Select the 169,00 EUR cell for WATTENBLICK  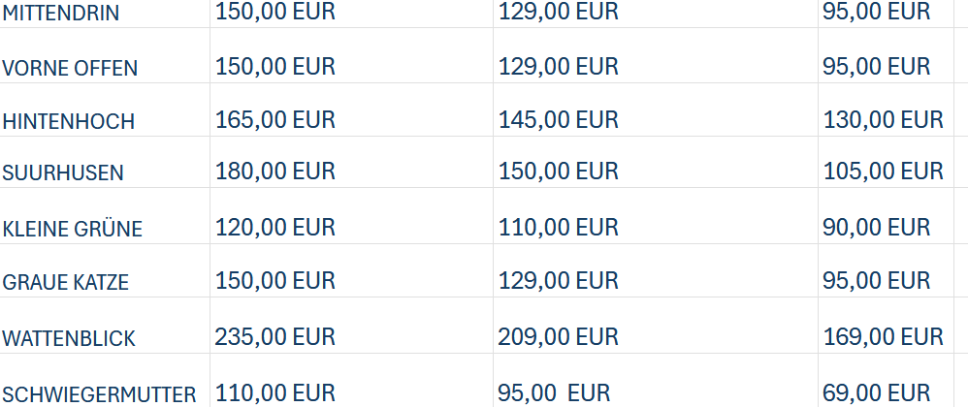882,337
